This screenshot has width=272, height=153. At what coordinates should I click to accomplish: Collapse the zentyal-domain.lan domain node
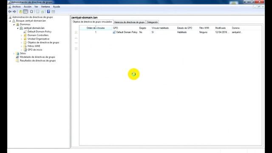tap(18, 28)
